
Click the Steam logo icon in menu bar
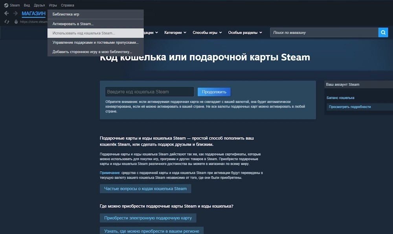coord(6,5)
